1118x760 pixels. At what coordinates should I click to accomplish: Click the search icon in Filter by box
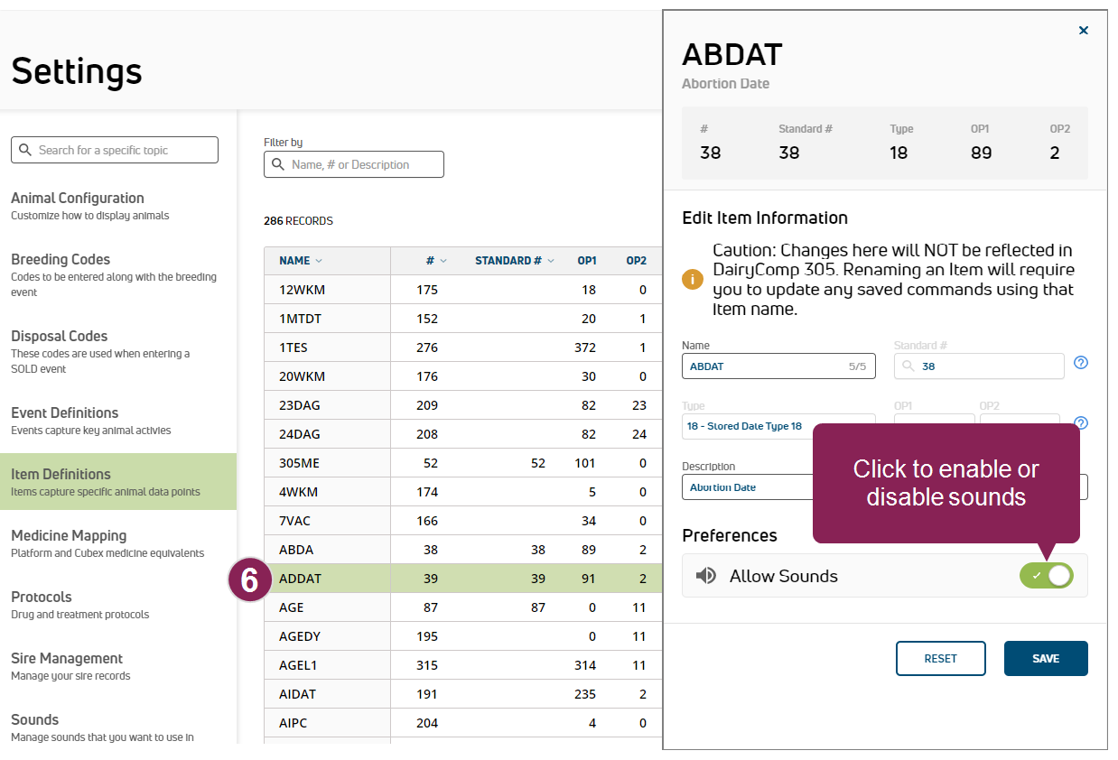point(278,165)
